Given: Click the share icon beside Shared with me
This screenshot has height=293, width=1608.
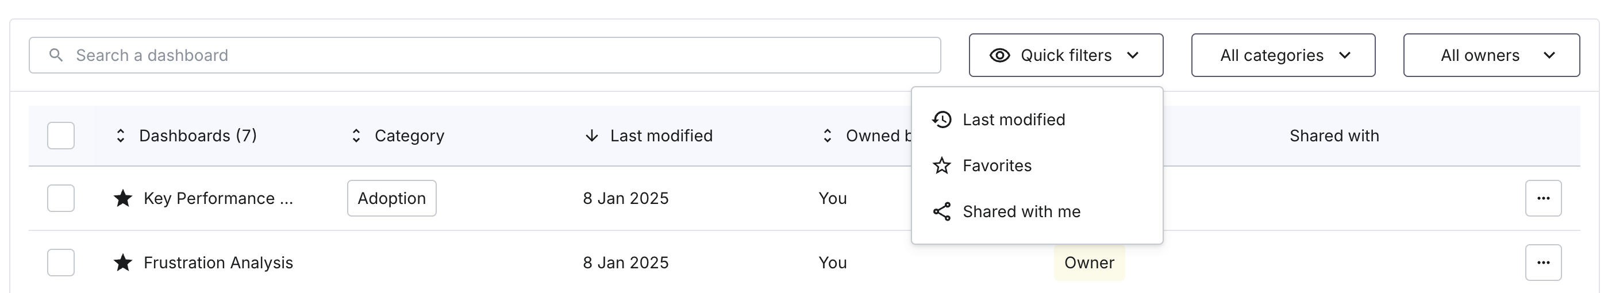Looking at the screenshot, I should 941,212.
